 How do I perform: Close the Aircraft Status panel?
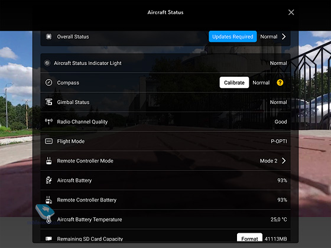(291, 12)
